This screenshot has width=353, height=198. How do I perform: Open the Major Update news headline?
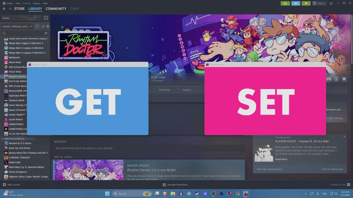151,170
